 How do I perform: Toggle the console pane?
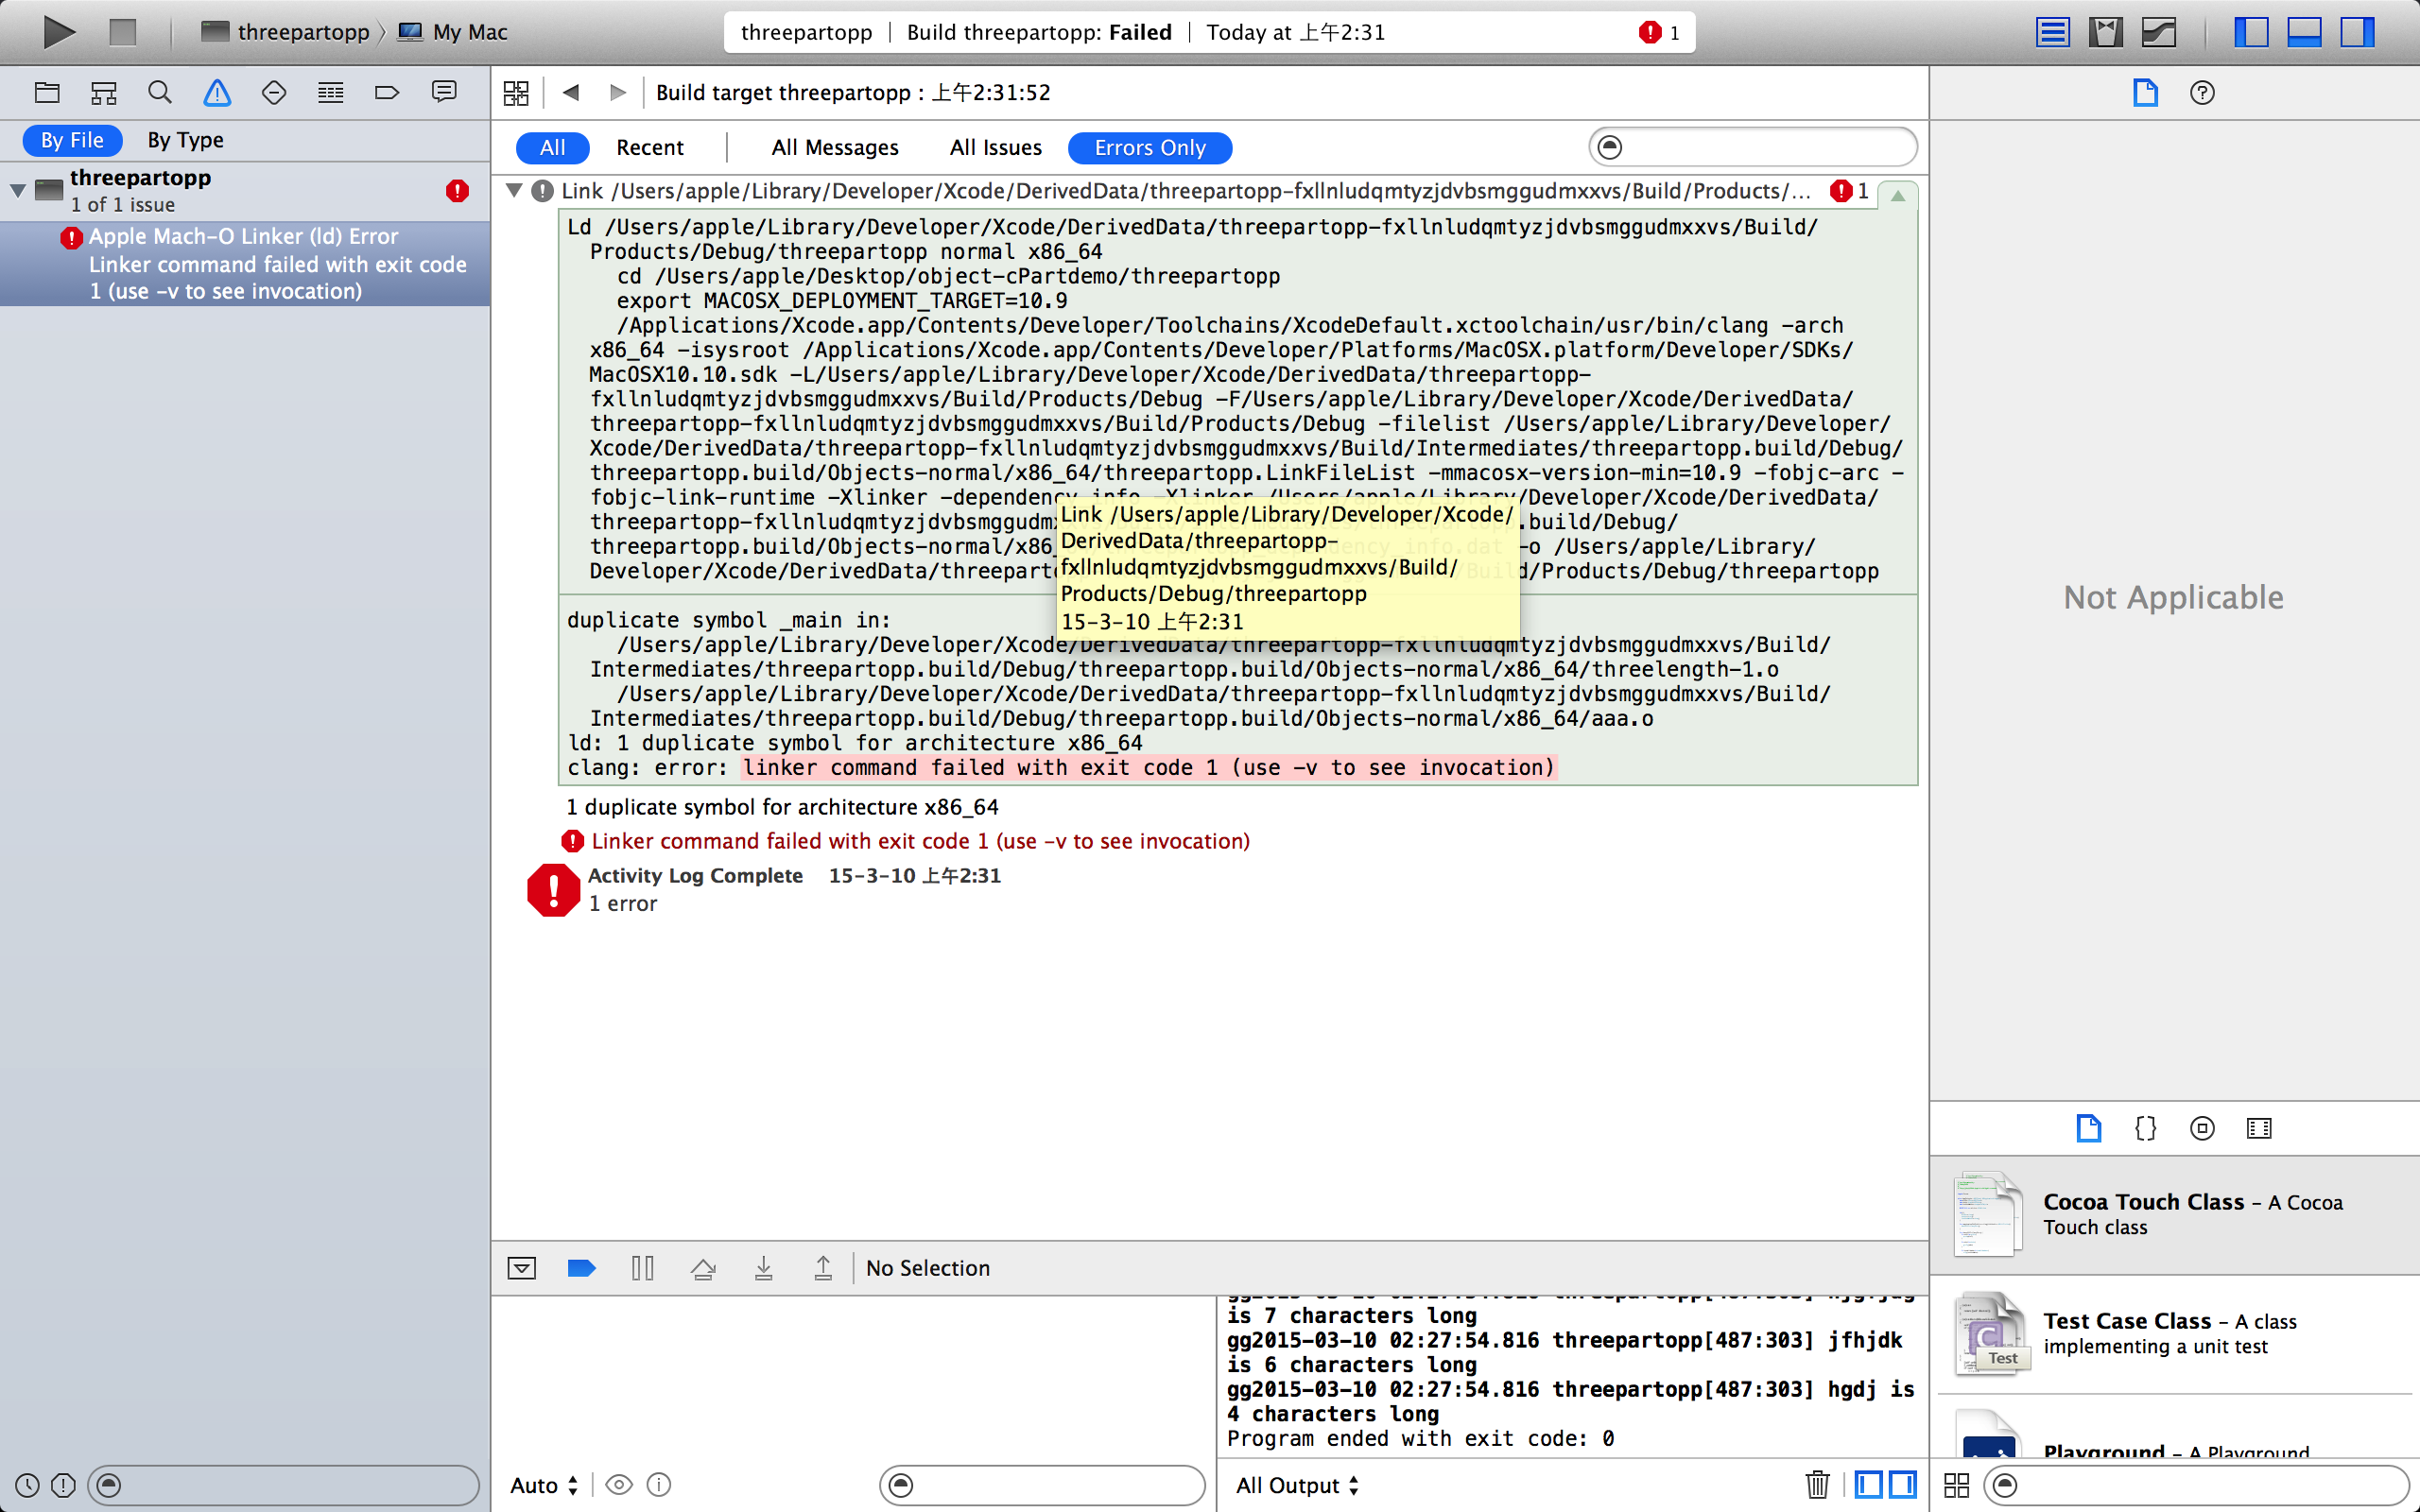coord(1903,1485)
